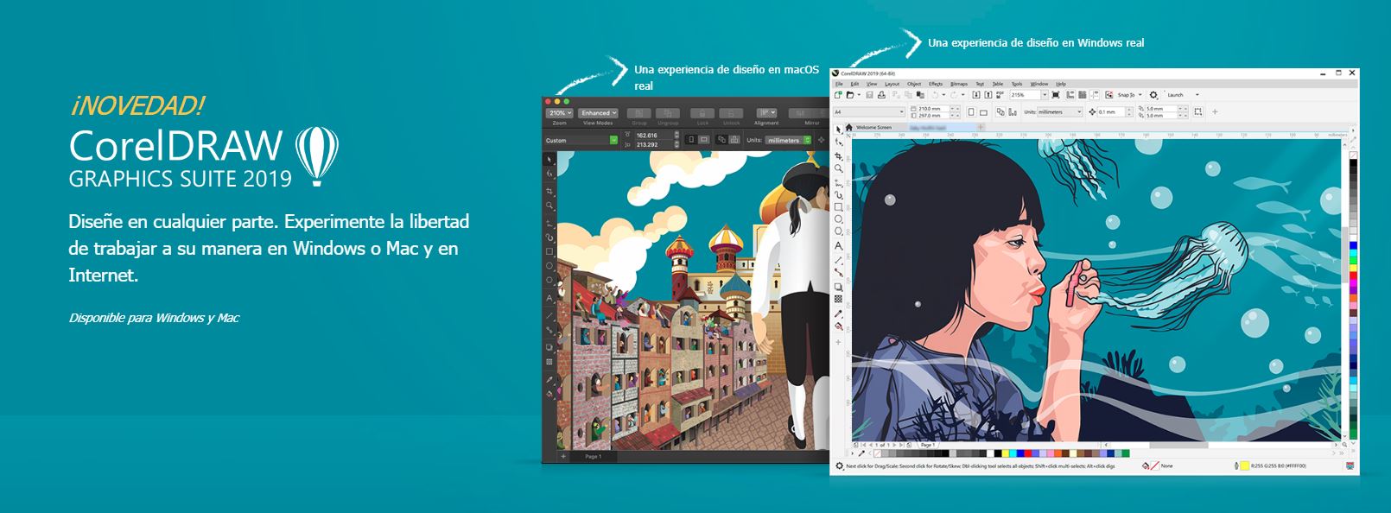The height and width of the screenshot is (513, 1391).
Task: Open the File menu in the Windows CorelDRAW window
Action: click(839, 84)
